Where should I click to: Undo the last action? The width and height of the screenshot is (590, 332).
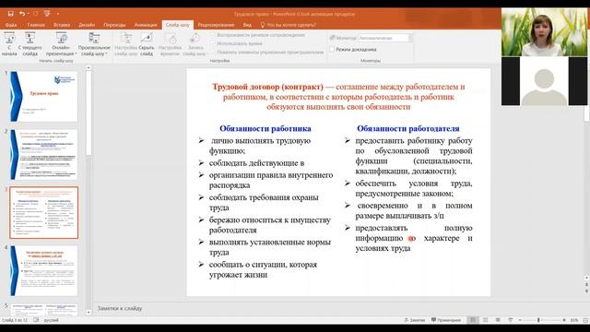pos(22,14)
